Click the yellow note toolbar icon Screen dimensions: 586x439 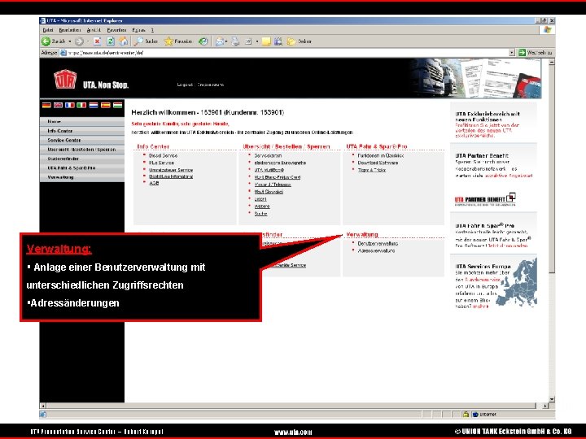pyautogui.click(x=266, y=41)
